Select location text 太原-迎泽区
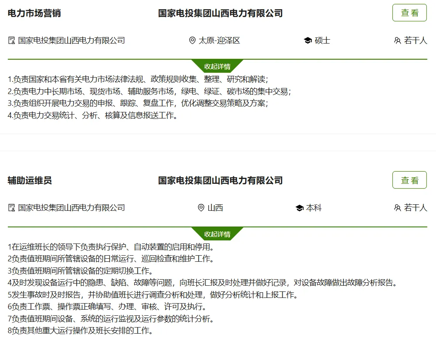The height and width of the screenshot is (338, 436). pos(219,41)
